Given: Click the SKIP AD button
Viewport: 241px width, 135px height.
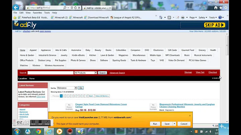Looking at the screenshot, I should pos(215,25).
